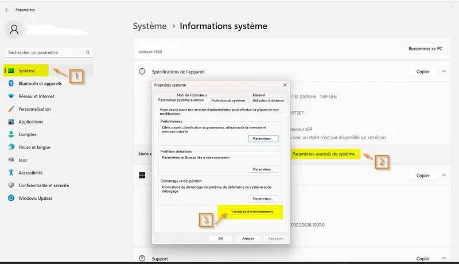Click the Applications icon in sidebar

[11, 122]
